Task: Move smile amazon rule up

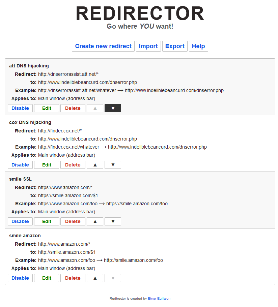Action: coord(95,278)
